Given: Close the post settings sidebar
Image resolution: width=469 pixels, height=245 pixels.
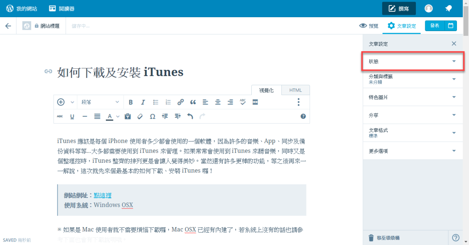Looking at the screenshot, I should click(x=454, y=44).
